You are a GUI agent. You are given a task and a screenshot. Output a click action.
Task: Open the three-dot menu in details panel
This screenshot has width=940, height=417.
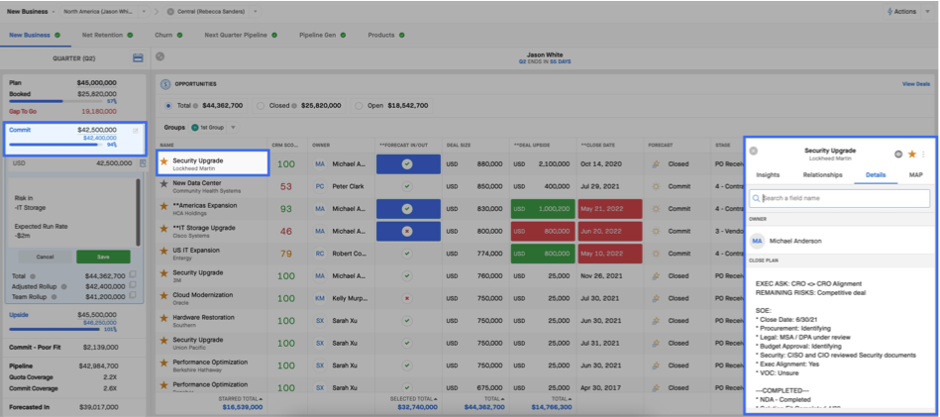tap(923, 154)
